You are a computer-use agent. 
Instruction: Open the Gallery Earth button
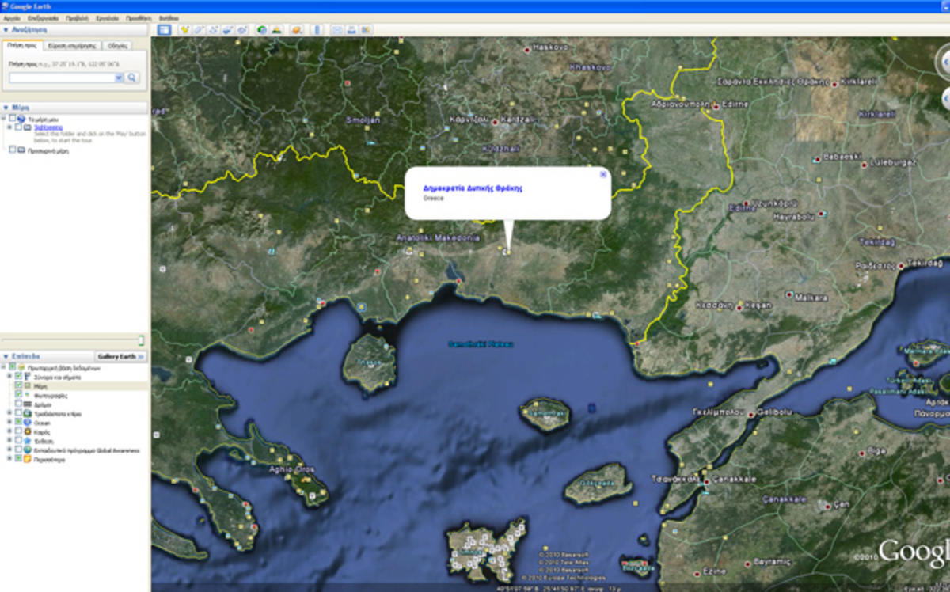121,357
